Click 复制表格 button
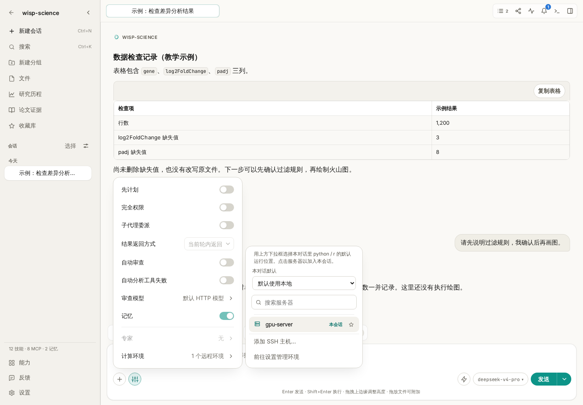 pos(549,91)
